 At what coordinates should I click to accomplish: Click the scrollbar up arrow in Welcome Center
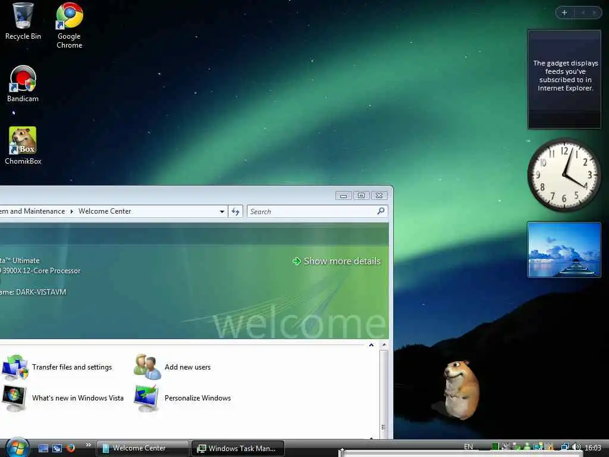click(384, 345)
